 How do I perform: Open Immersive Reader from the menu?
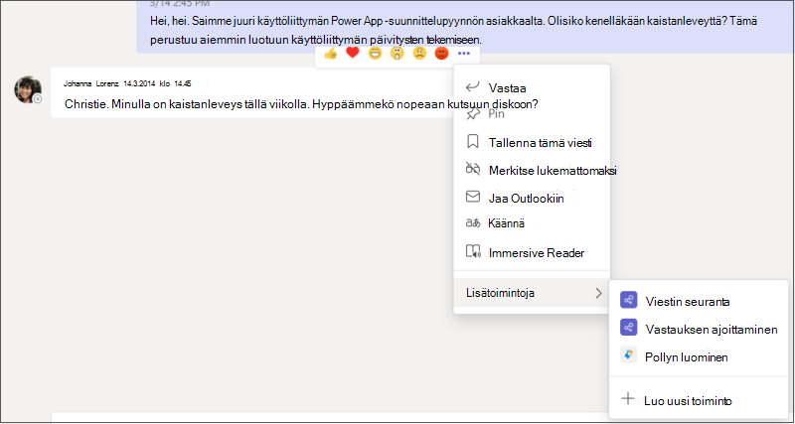[532, 252]
